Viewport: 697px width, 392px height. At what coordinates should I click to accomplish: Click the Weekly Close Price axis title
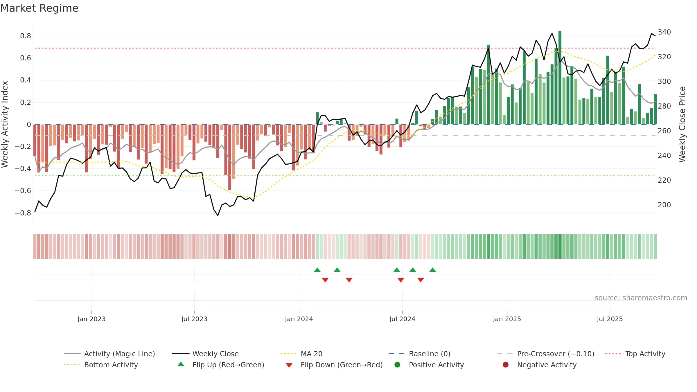682,124
